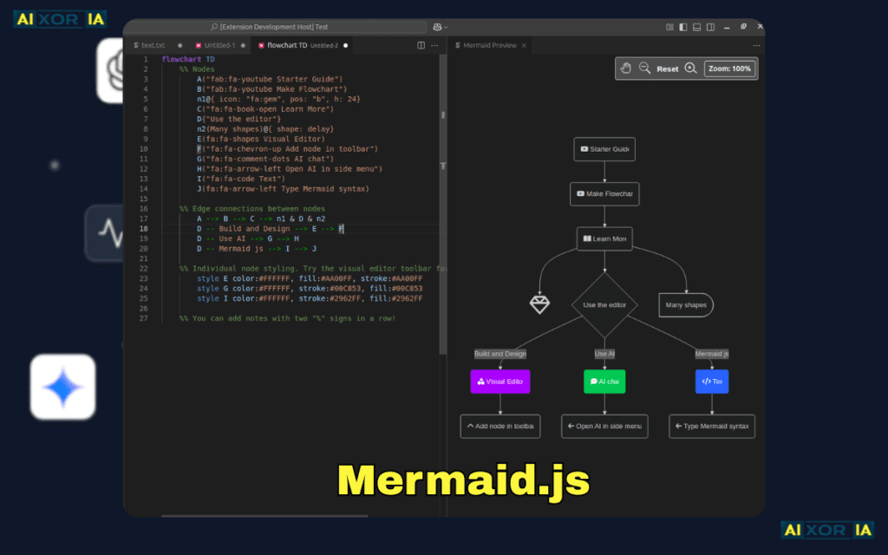Select the pan hand tool in Mermaid Preview

(x=626, y=68)
